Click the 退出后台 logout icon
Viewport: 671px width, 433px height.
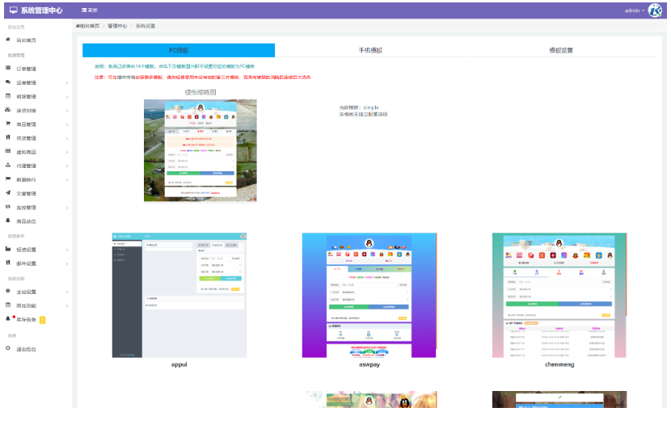pos(8,349)
